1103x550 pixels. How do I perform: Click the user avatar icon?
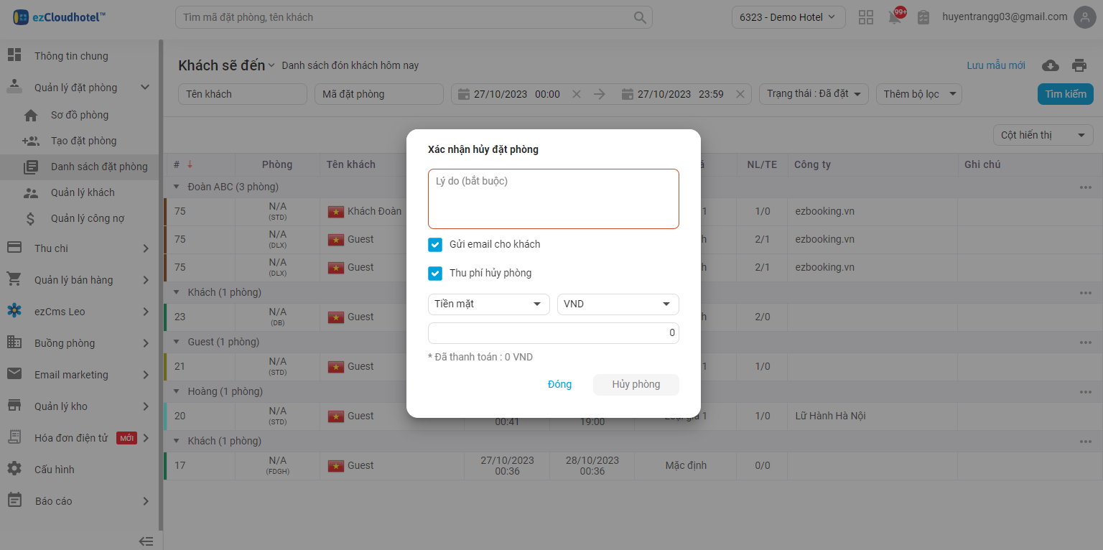point(1084,17)
